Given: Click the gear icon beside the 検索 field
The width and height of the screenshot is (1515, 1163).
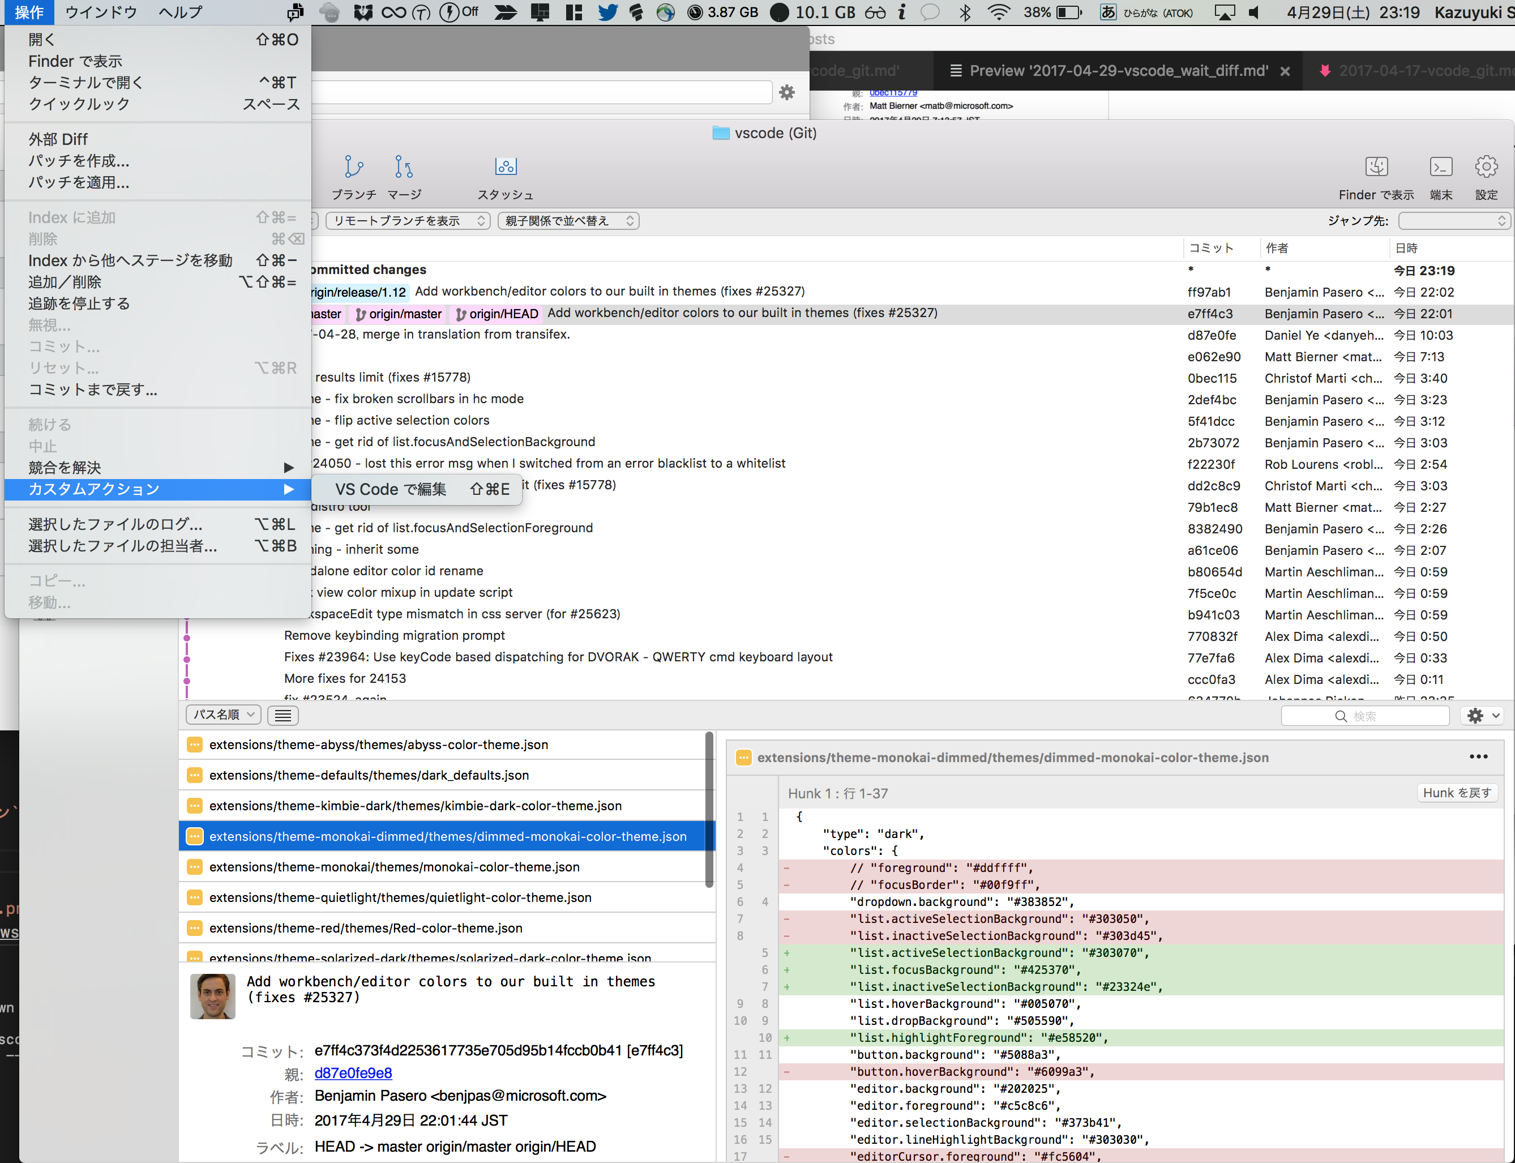Looking at the screenshot, I should click(1474, 715).
